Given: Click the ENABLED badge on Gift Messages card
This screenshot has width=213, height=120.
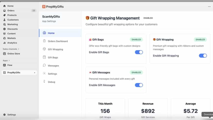Looking at the screenshot, I should tap(136, 72).
